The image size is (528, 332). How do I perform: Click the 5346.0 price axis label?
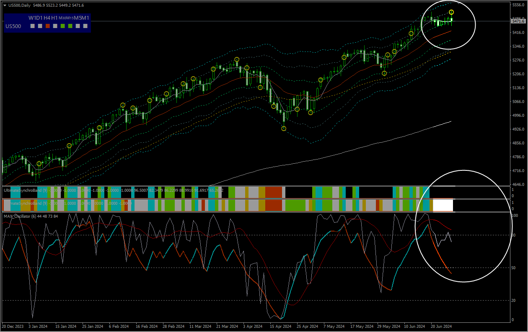tap(518, 46)
